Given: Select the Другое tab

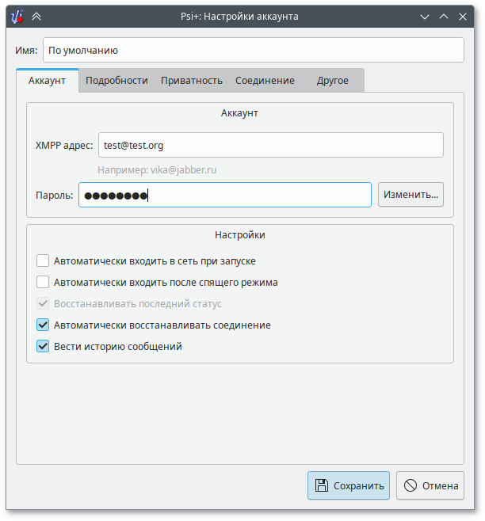Looking at the screenshot, I should click(333, 81).
